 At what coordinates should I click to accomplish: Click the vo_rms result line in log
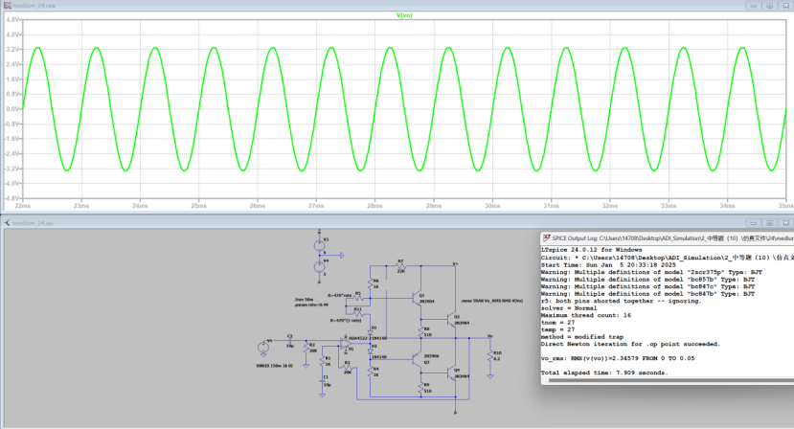point(618,358)
